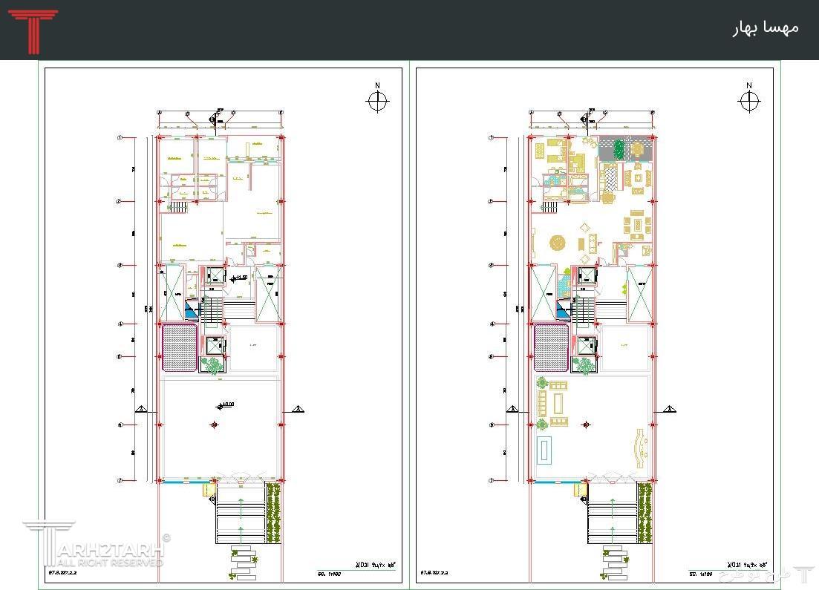This screenshot has width=819, height=590.
Task: Click the furnished floor plan on the right
Action: tap(593, 327)
